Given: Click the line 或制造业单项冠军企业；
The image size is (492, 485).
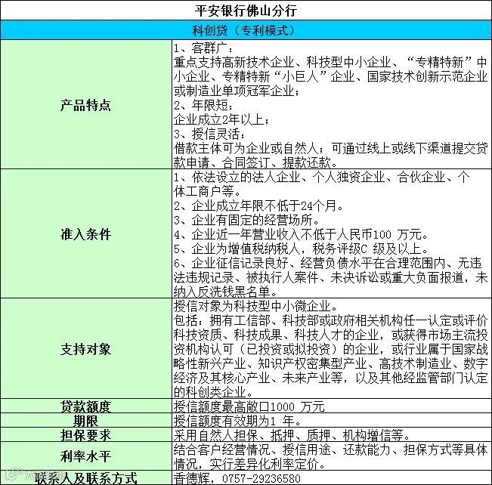Looking at the screenshot, I should [x=237, y=91].
